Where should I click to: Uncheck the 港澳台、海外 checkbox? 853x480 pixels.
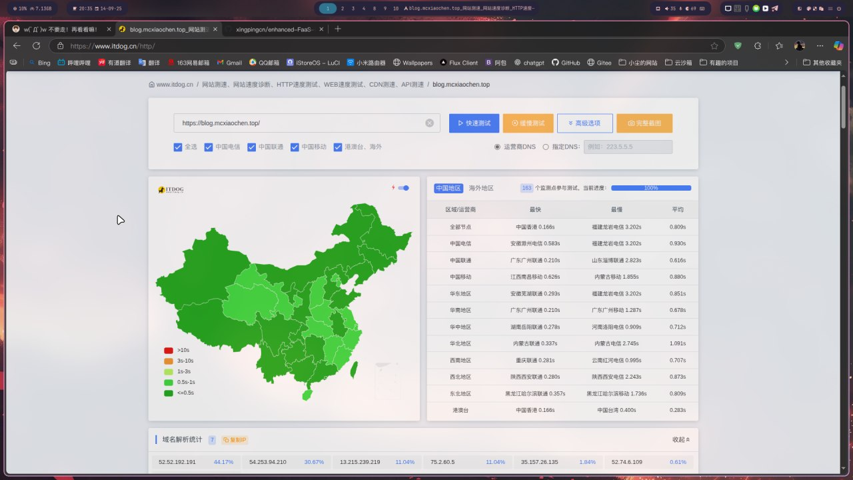(338, 147)
